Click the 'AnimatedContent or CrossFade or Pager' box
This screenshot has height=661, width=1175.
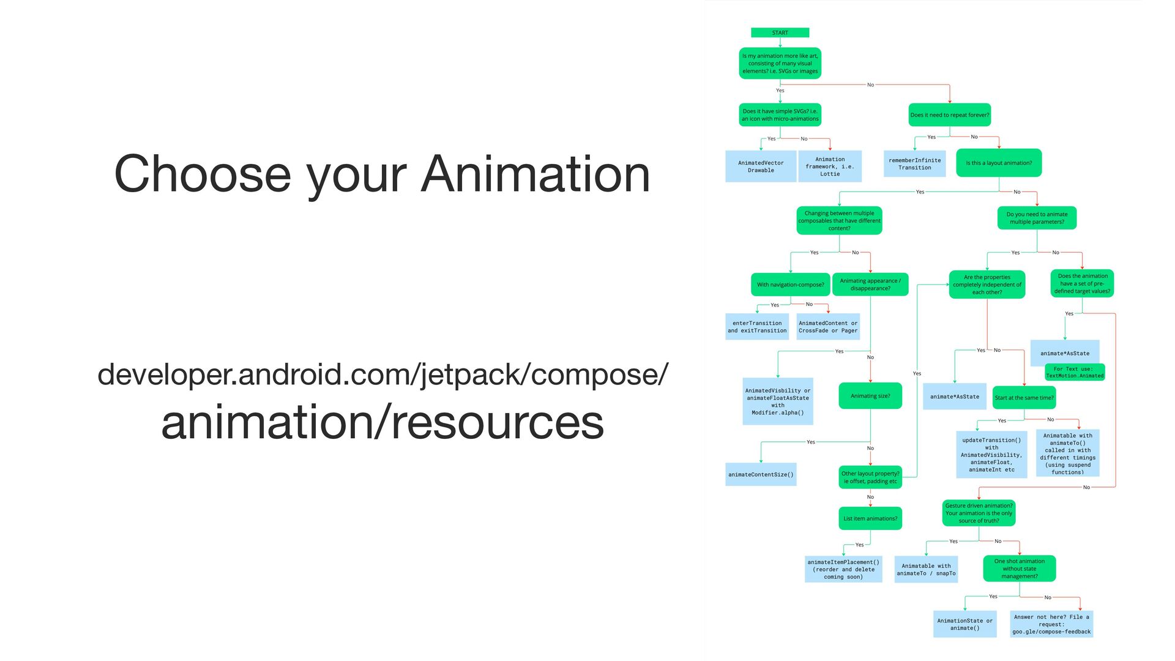(x=828, y=327)
